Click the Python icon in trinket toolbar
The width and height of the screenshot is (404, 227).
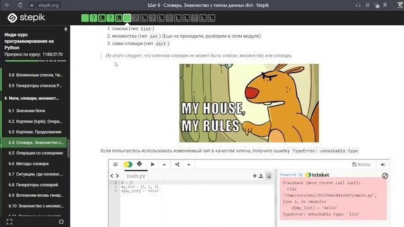click(x=140, y=164)
